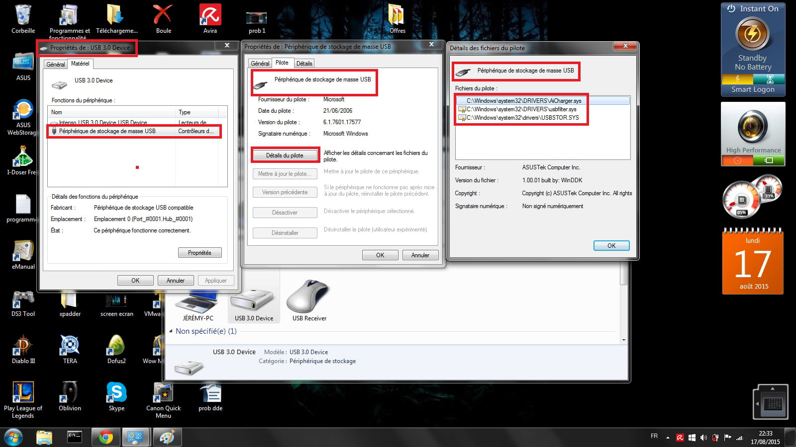The width and height of the screenshot is (796, 447).
Task: Open the CPU meter gadget
Action: click(752, 197)
